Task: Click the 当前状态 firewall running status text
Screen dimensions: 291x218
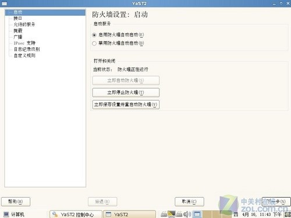Action: [120, 69]
